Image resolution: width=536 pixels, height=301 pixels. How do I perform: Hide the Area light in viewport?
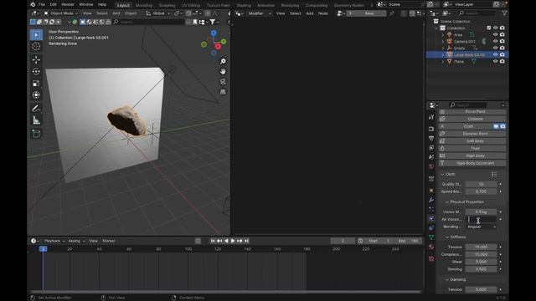click(x=495, y=34)
